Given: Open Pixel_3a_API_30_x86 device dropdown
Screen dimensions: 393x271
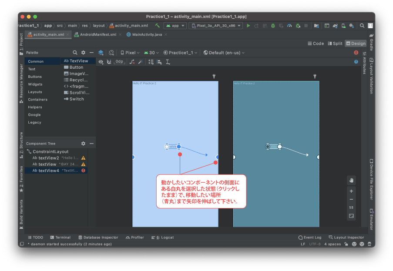Looking at the screenshot, I should coord(216,26).
